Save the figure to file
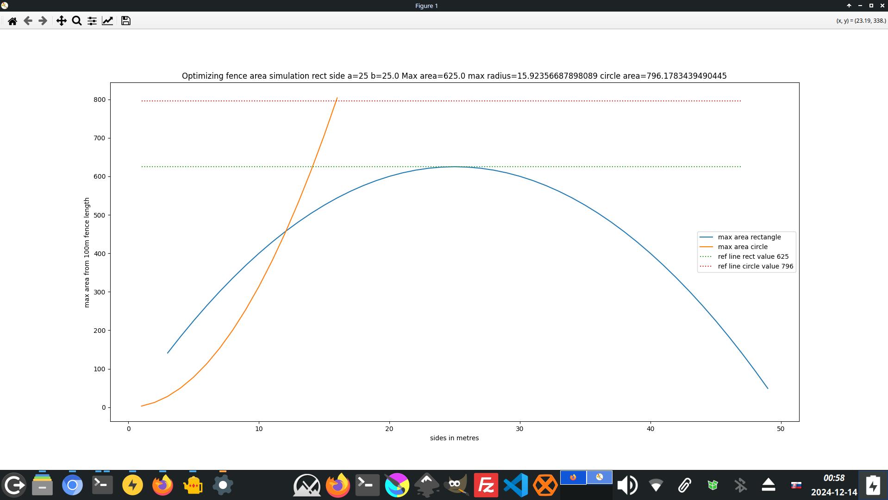This screenshot has height=500, width=888. (125, 21)
